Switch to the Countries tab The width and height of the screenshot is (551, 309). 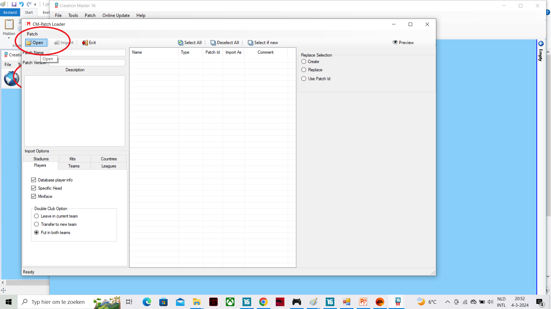(109, 159)
